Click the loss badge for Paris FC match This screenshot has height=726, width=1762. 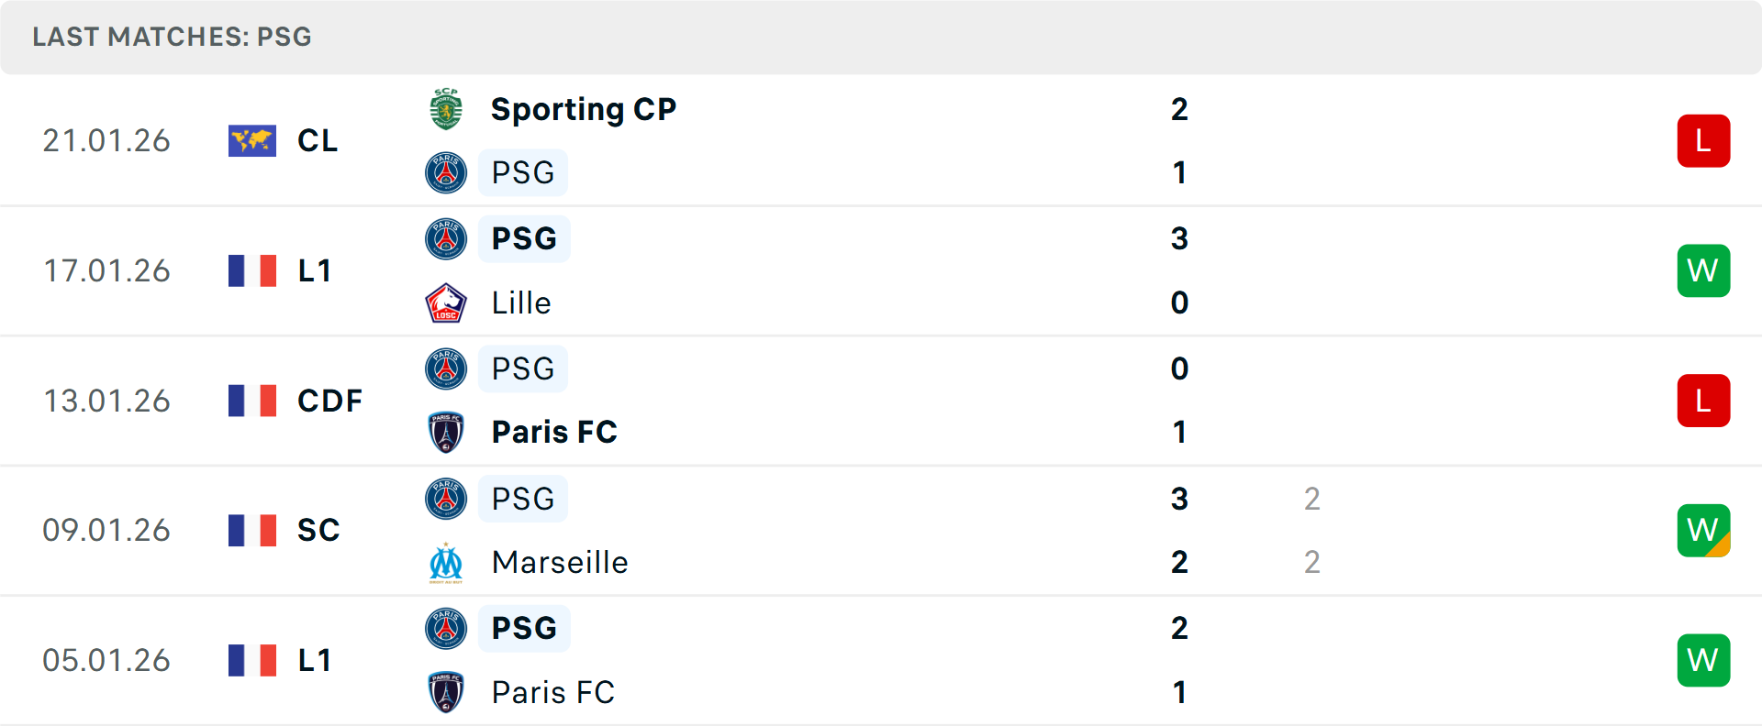[x=1703, y=401]
